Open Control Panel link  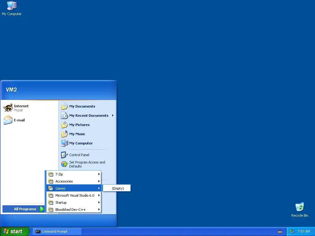(87, 155)
